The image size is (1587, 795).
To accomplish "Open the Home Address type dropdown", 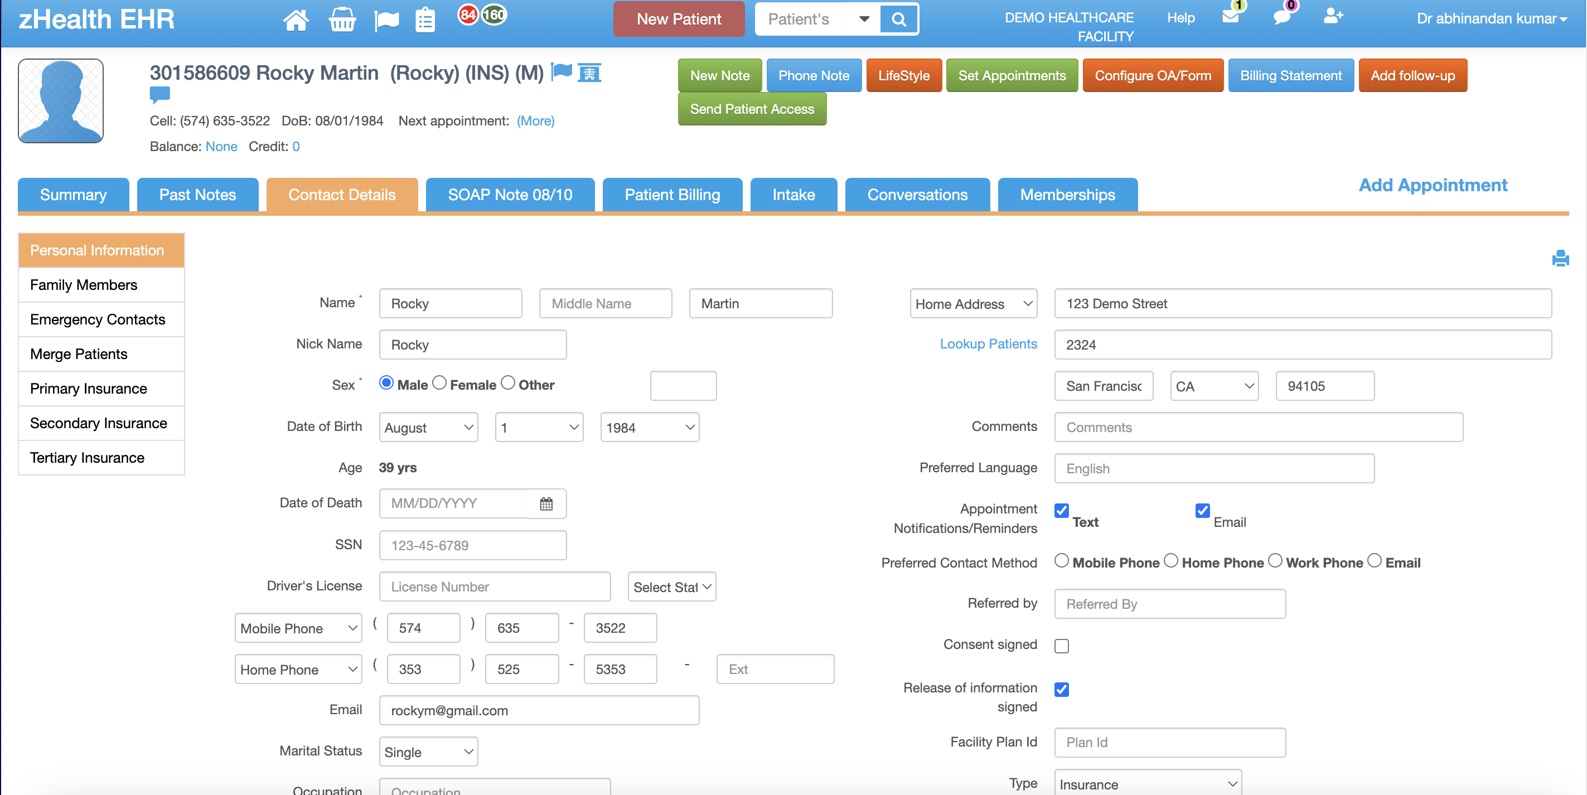I will pos(974,304).
